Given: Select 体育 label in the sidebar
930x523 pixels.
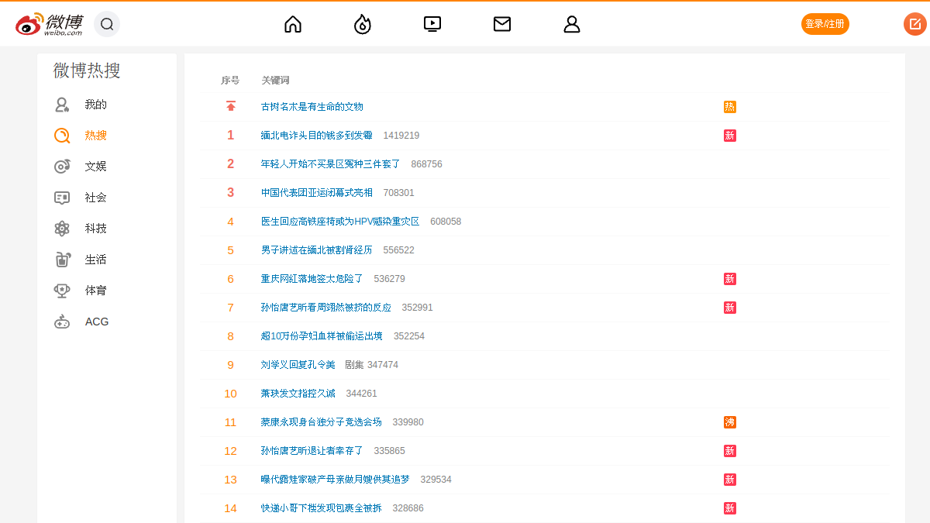Looking at the screenshot, I should tap(96, 291).
